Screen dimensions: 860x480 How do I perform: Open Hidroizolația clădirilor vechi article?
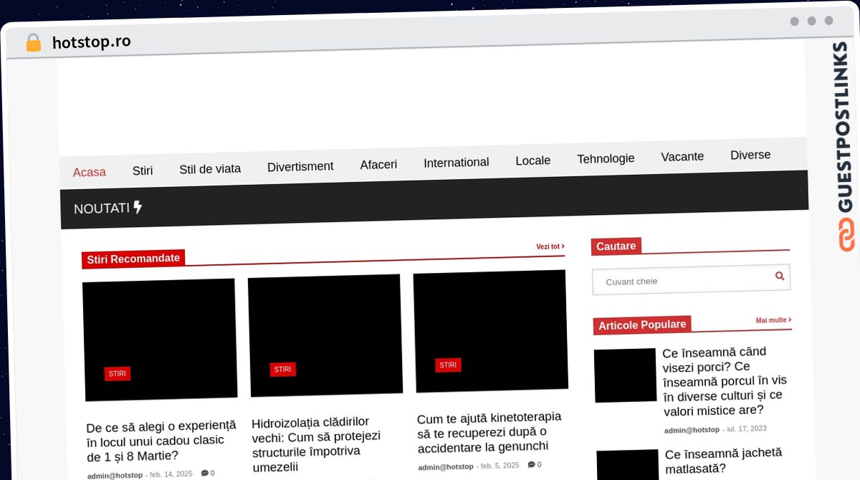[x=317, y=444]
